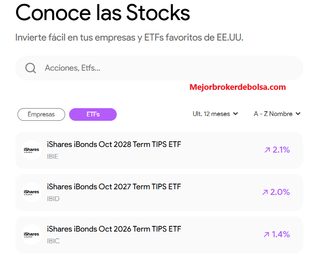Click the iShares logo for IBID

pyautogui.click(x=31, y=192)
